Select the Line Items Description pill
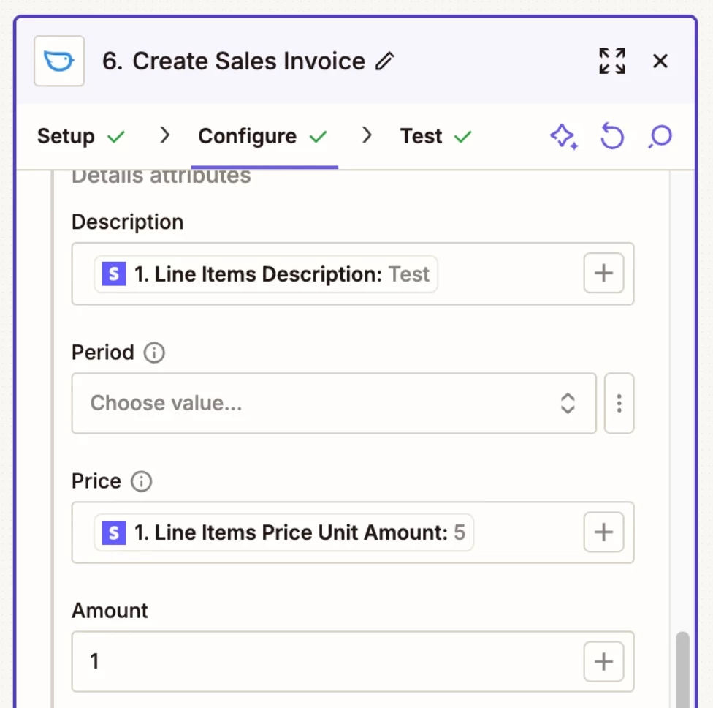This screenshot has width=713, height=708. tap(266, 274)
